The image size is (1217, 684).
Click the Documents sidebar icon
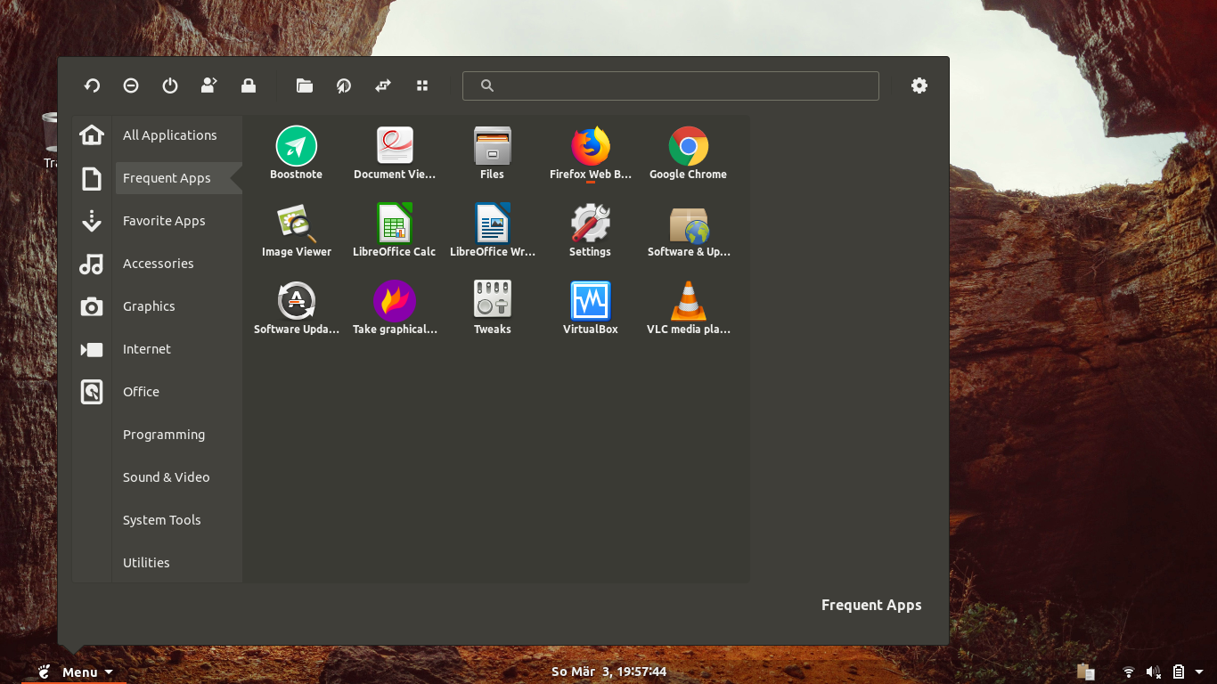[92, 178]
